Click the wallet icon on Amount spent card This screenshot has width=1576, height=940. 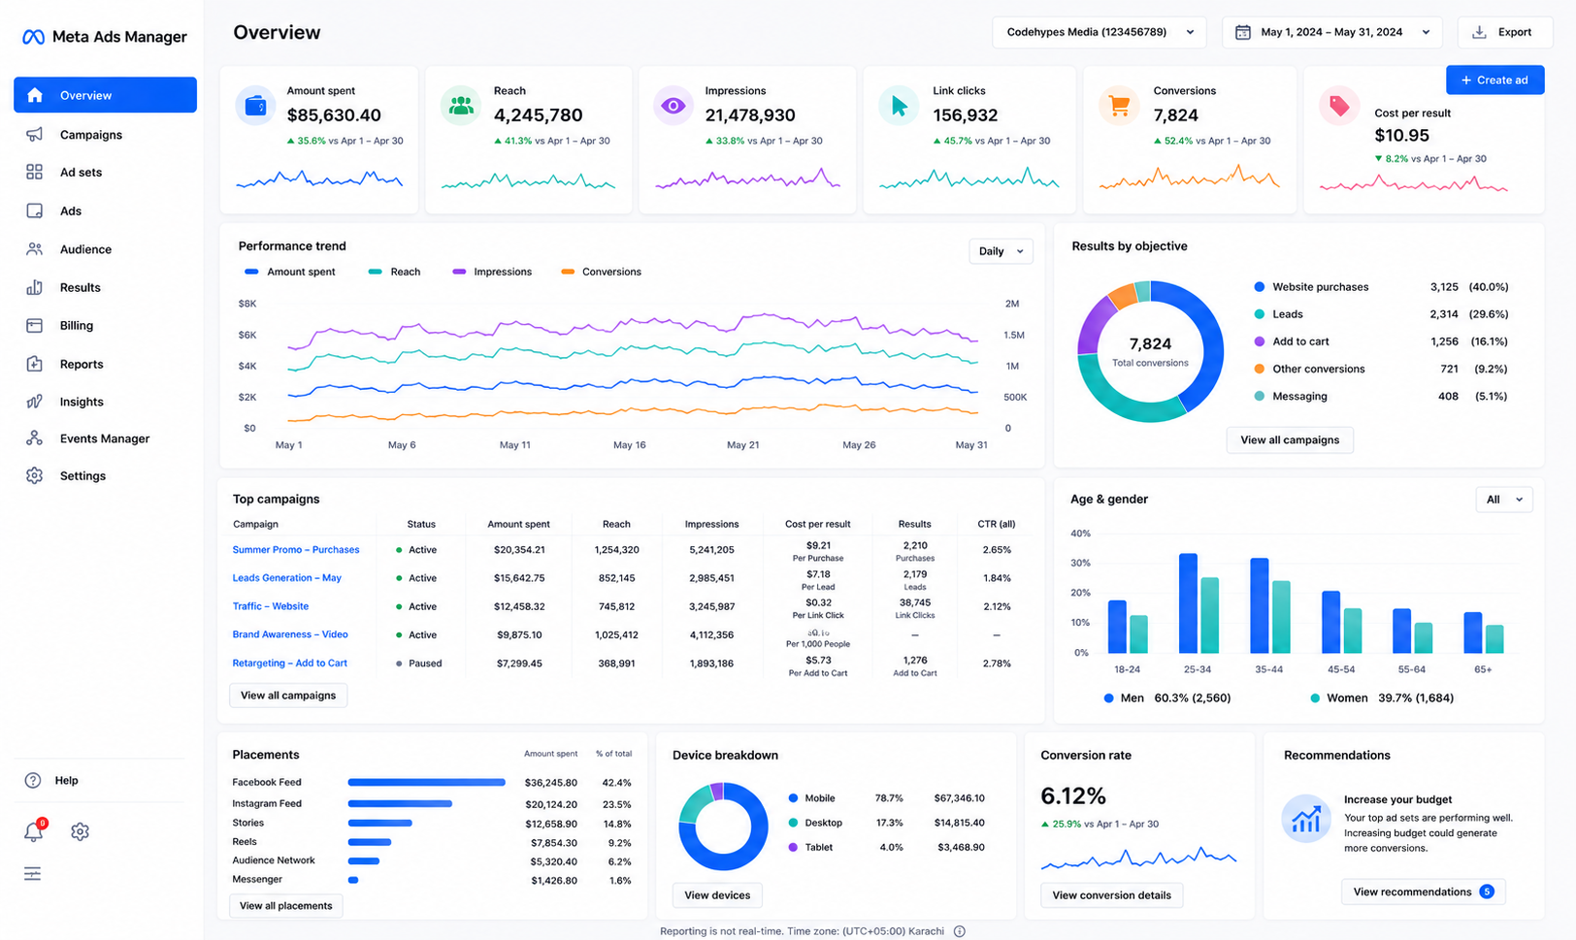point(255,106)
